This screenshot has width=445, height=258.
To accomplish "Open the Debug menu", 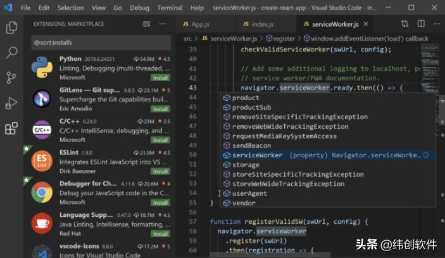I will 140,8.
